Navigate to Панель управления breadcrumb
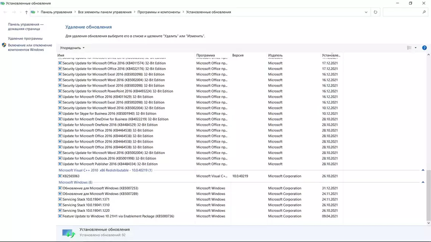Screen dimensions: 431x242 (56, 12)
